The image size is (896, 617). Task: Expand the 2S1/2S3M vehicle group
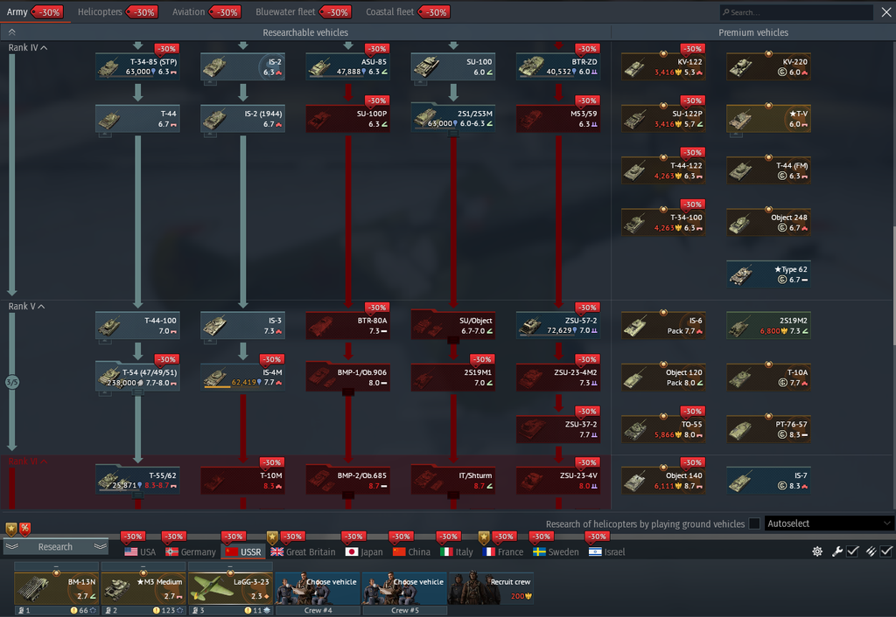453,118
